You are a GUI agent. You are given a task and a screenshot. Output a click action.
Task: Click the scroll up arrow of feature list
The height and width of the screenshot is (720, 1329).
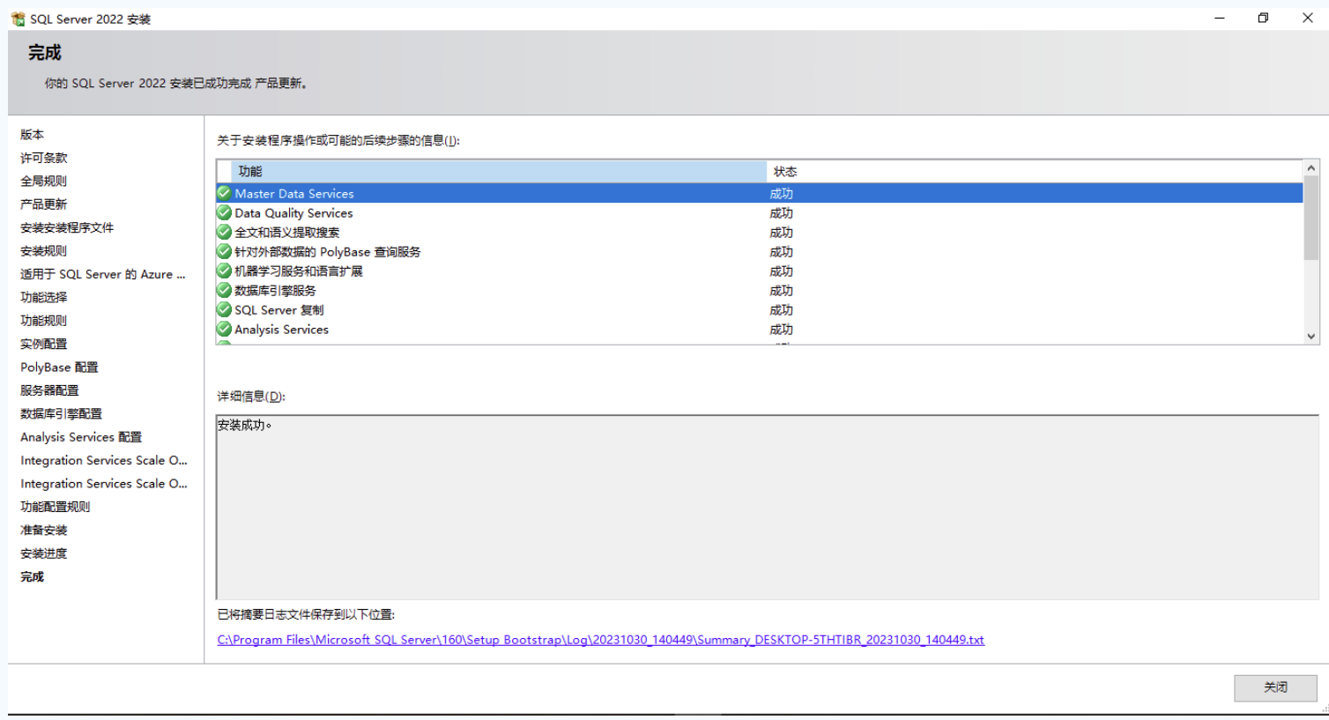click(1311, 167)
